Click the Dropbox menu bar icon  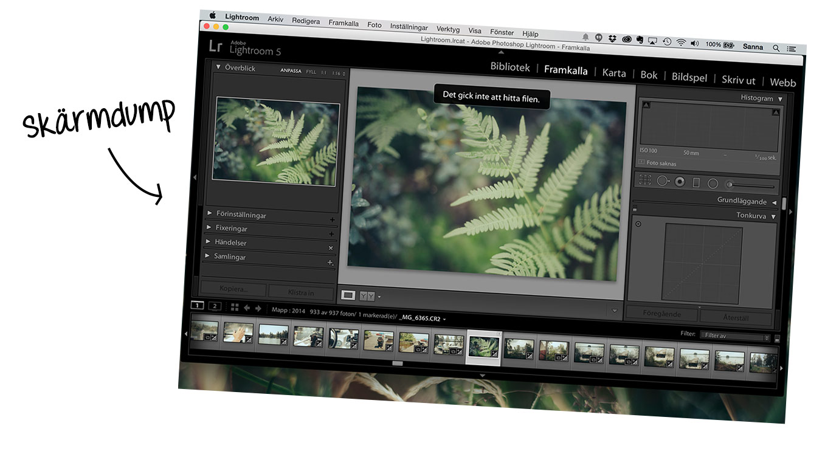pyautogui.click(x=612, y=38)
